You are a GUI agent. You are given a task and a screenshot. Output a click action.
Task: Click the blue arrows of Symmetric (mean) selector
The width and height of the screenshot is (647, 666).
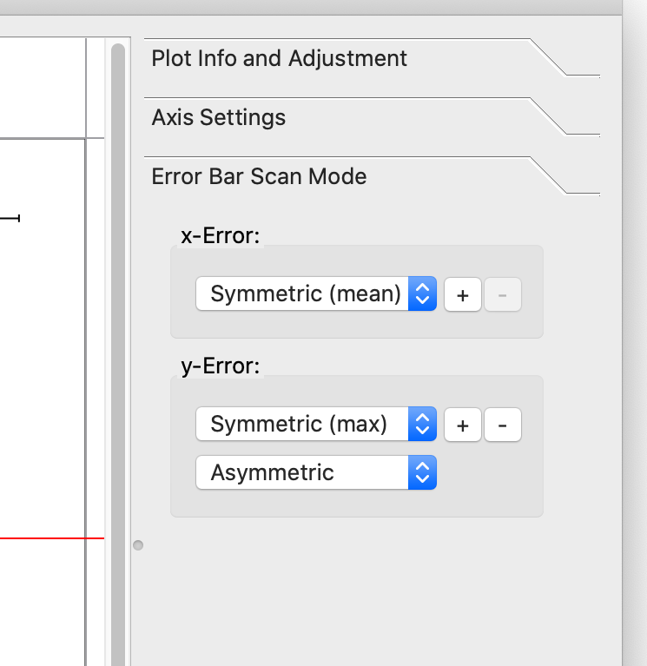click(x=422, y=294)
